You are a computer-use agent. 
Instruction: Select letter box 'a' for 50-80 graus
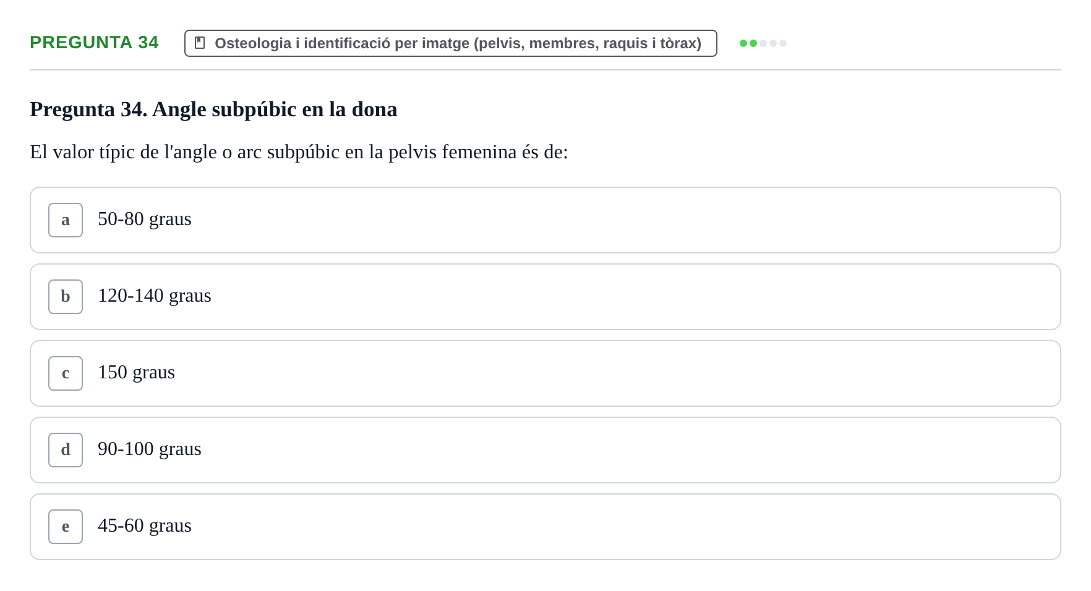pos(66,220)
